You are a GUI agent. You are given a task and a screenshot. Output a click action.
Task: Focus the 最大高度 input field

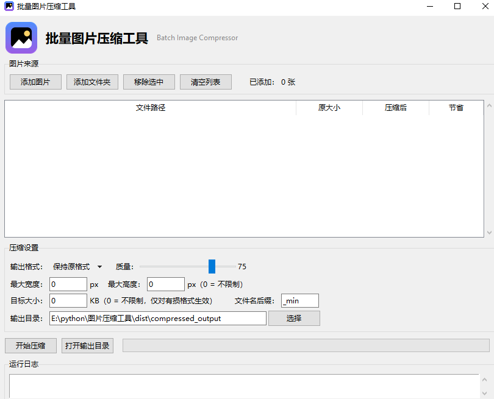[166, 284]
